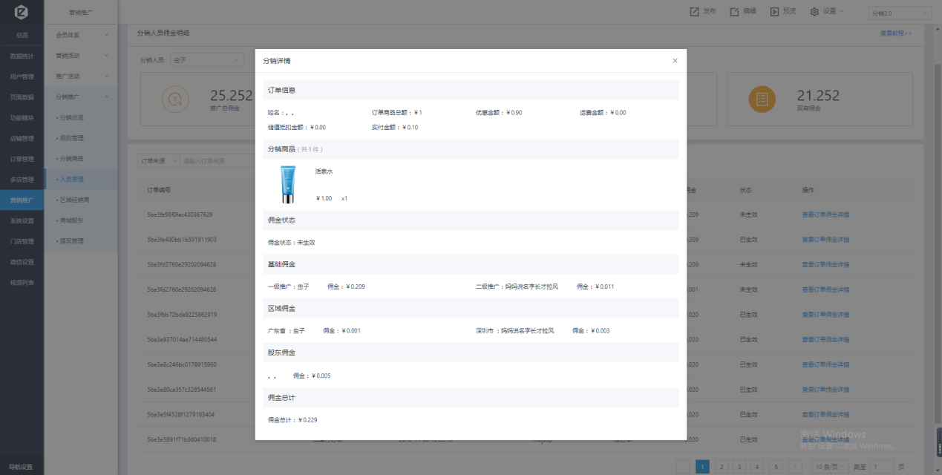The width and height of the screenshot is (942, 475).
Task: Open the 10条/页 page size dropdown
Action: pyautogui.click(x=829, y=467)
